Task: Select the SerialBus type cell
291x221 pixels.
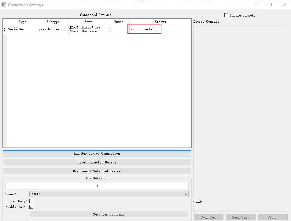Action: coord(22,29)
